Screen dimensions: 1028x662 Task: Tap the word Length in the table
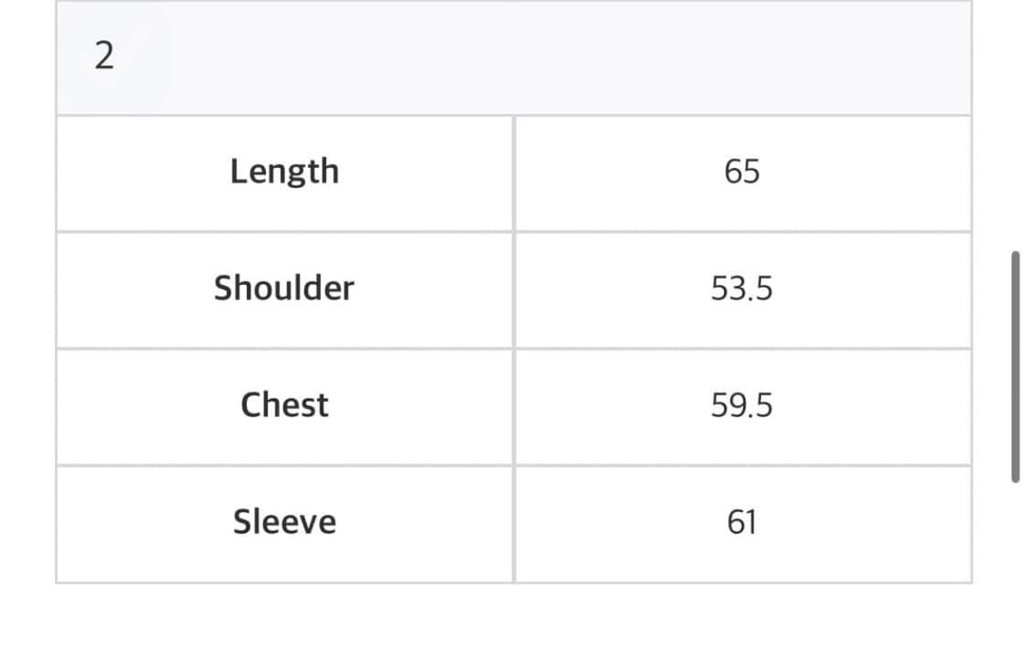coord(284,172)
